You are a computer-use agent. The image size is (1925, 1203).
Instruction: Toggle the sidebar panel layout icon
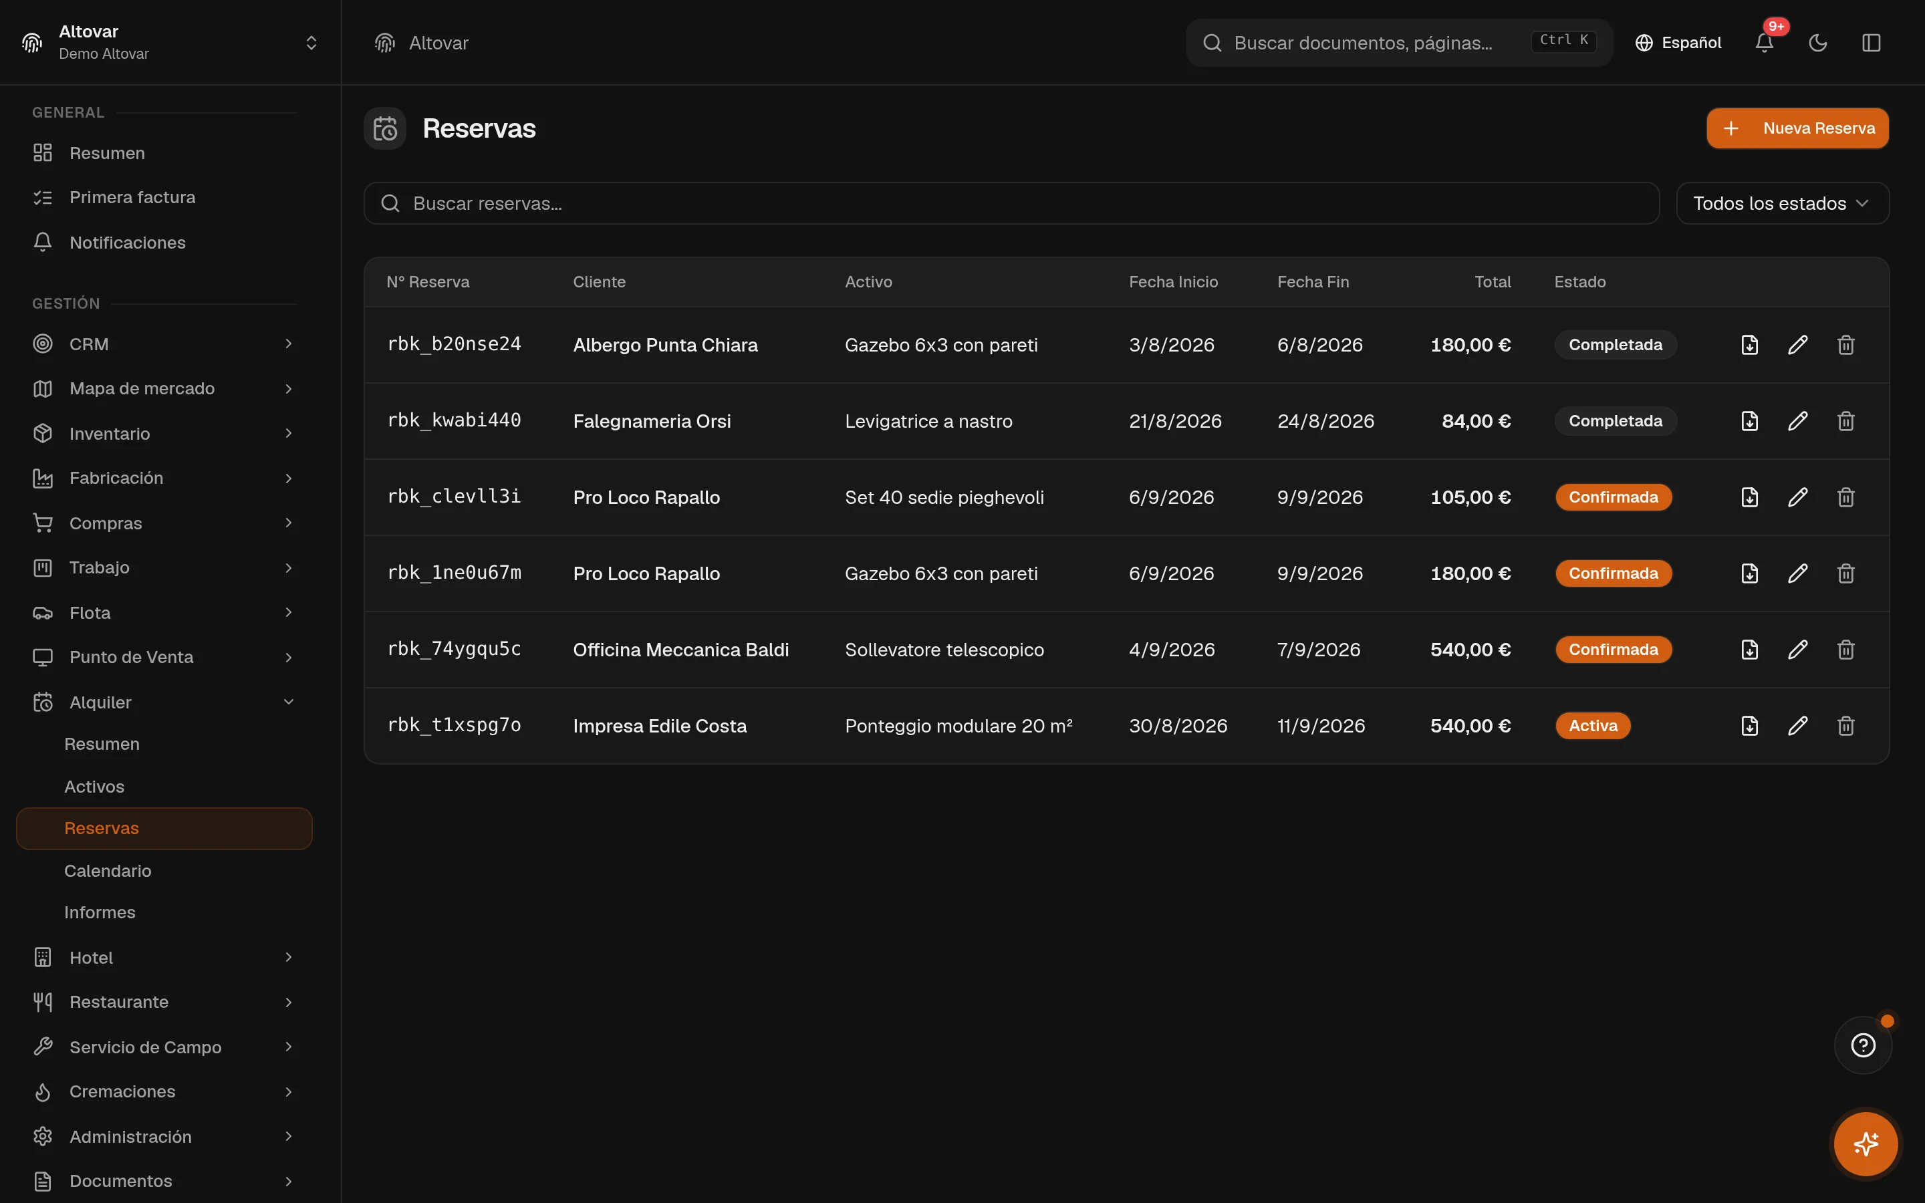[1871, 43]
